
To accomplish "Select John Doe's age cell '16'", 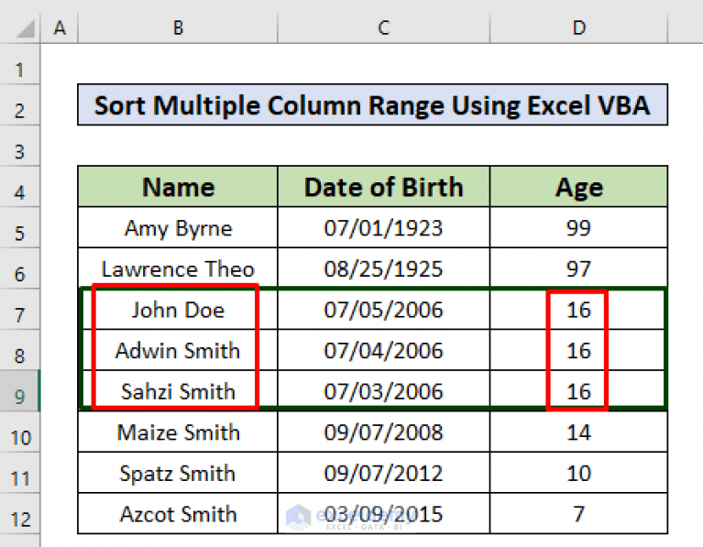I will [579, 310].
